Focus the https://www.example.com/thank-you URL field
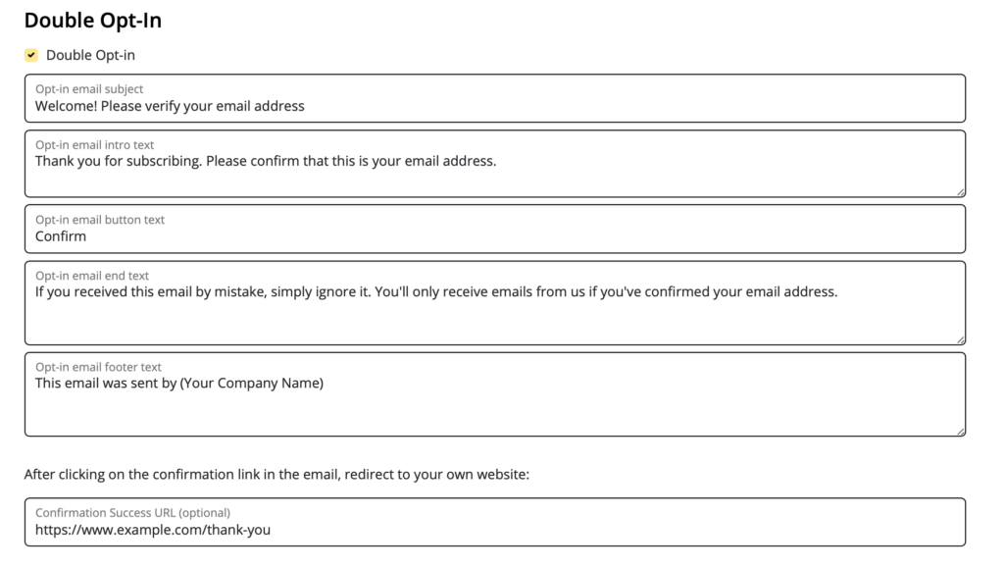 pos(495,522)
